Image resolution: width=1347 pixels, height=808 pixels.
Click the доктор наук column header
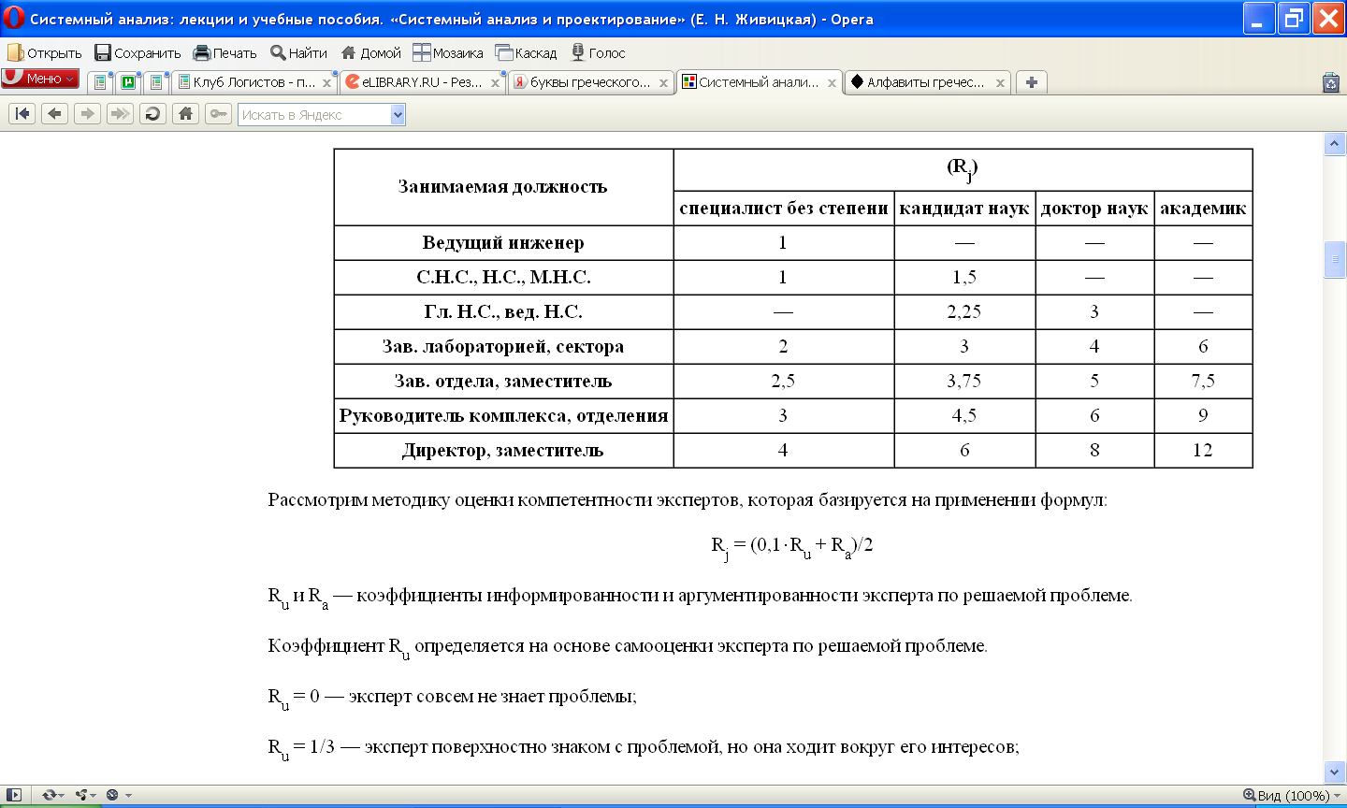click(x=1094, y=209)
